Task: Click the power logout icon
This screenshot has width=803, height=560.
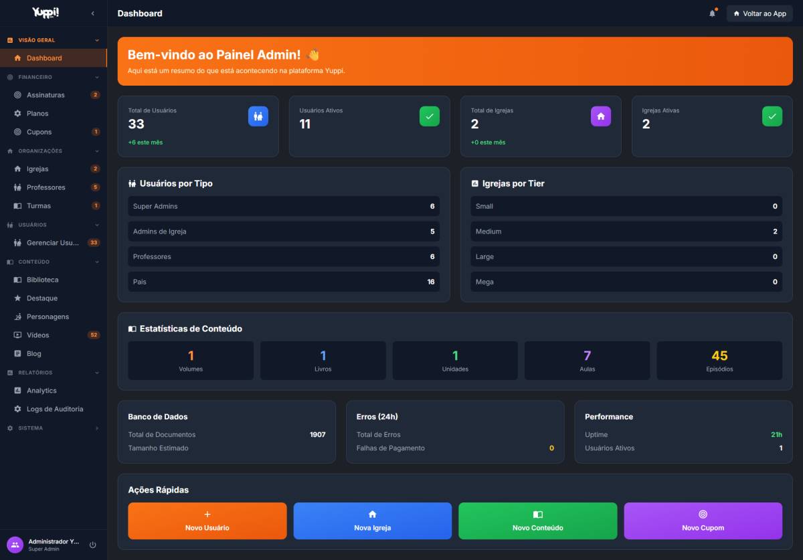Action: point(93,545)
